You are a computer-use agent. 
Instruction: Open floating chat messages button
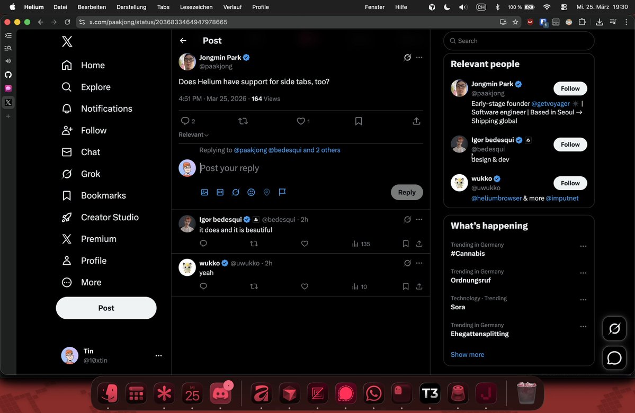coord(614,358)
